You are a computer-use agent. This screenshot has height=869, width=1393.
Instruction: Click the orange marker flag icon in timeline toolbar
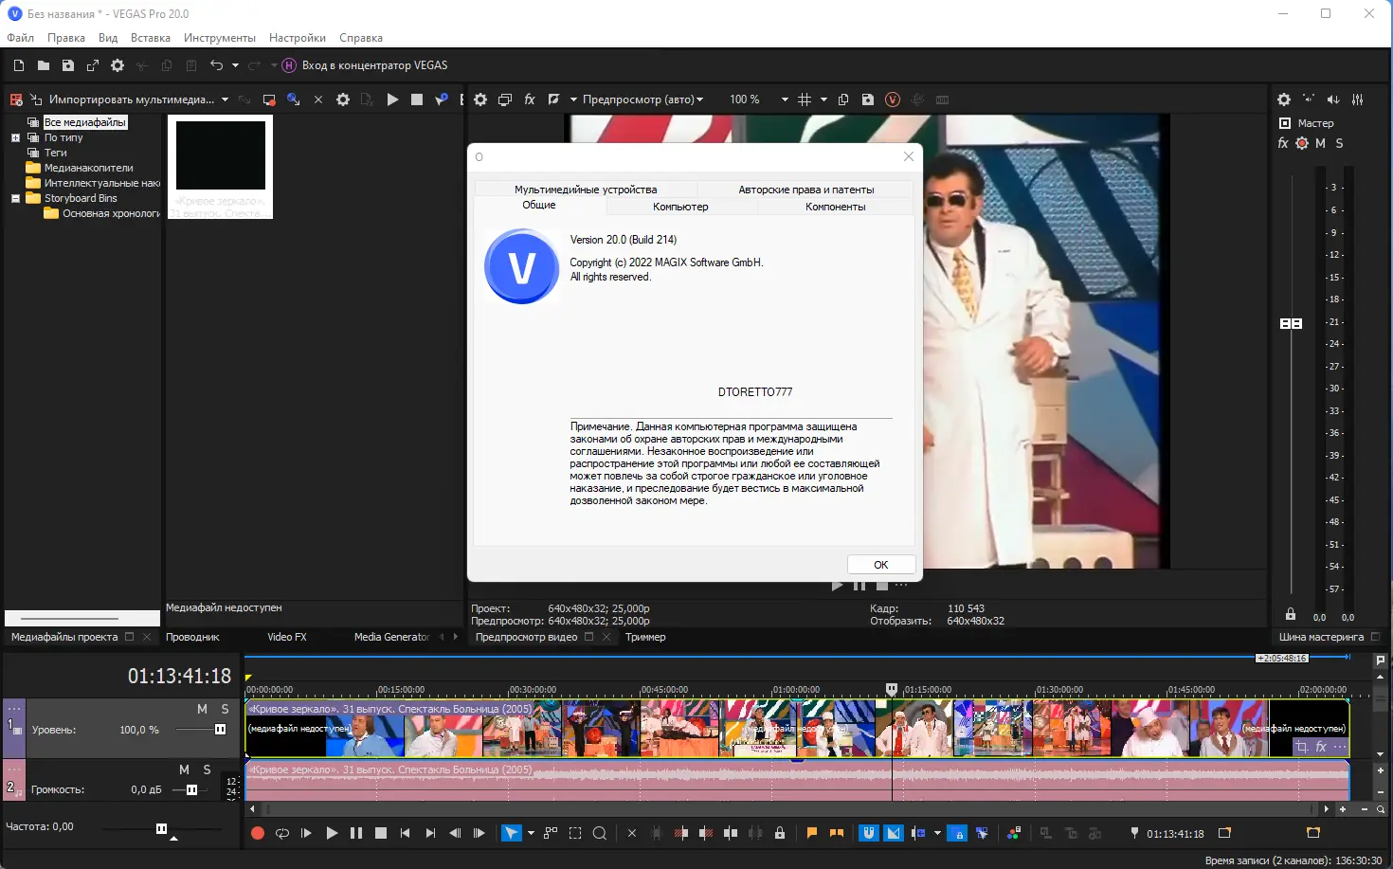click(811, 833)
